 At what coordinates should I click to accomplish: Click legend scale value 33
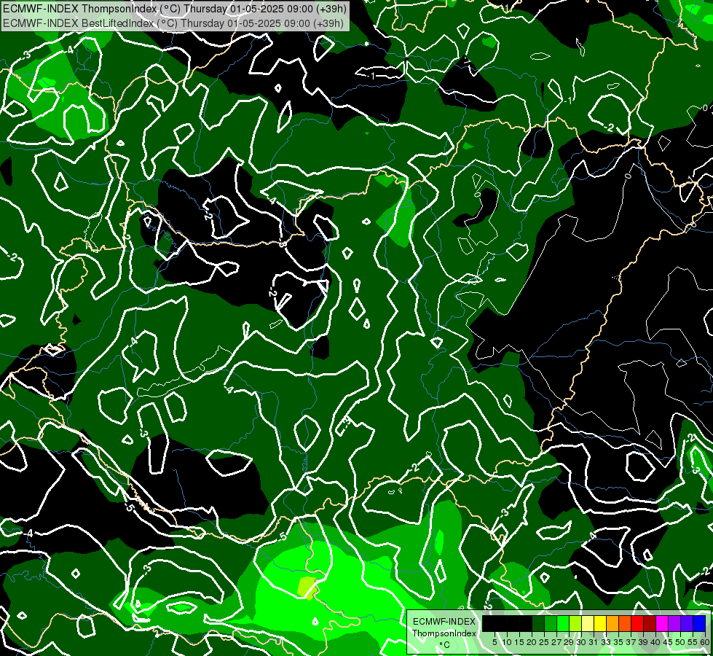[x=606, y=642]
